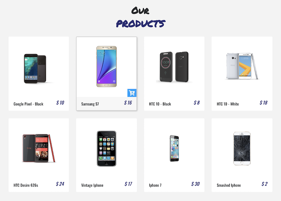
Task: Select the Iphone 7 product image
Action: click(174, 148)
